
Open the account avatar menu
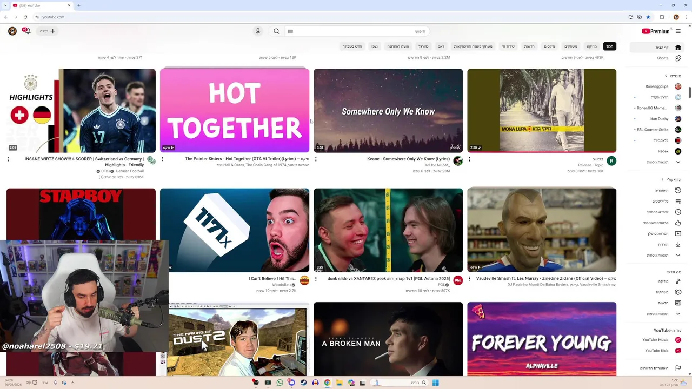coord(12,31)
